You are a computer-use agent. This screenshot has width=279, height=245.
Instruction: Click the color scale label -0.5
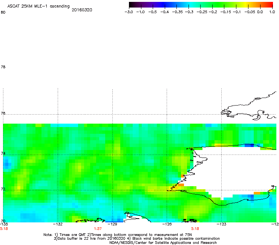[152, 12]
